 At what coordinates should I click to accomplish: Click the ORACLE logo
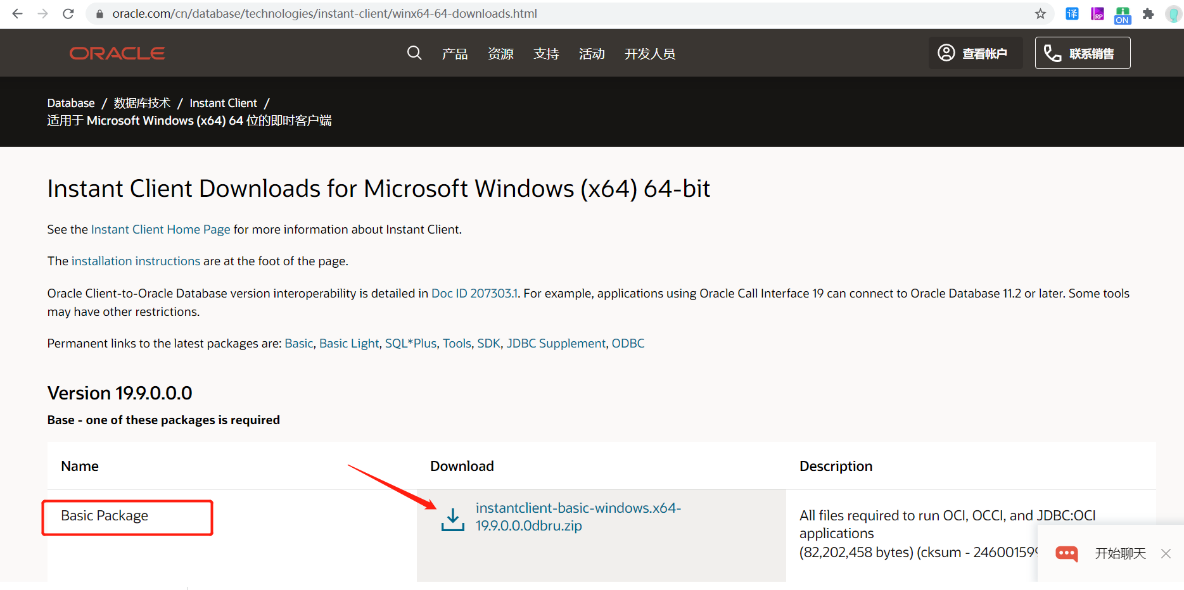[x=117, y=53]
